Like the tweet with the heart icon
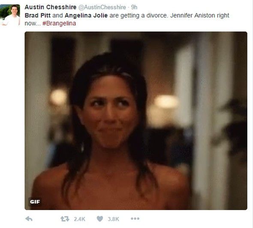 coord(100,219)
